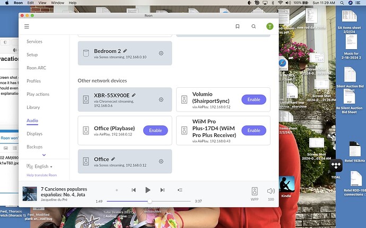The width and height of the screenshot is (366, 228).
Task: Open settings gear for Bedroom 2 device
Action: [161, 53]
